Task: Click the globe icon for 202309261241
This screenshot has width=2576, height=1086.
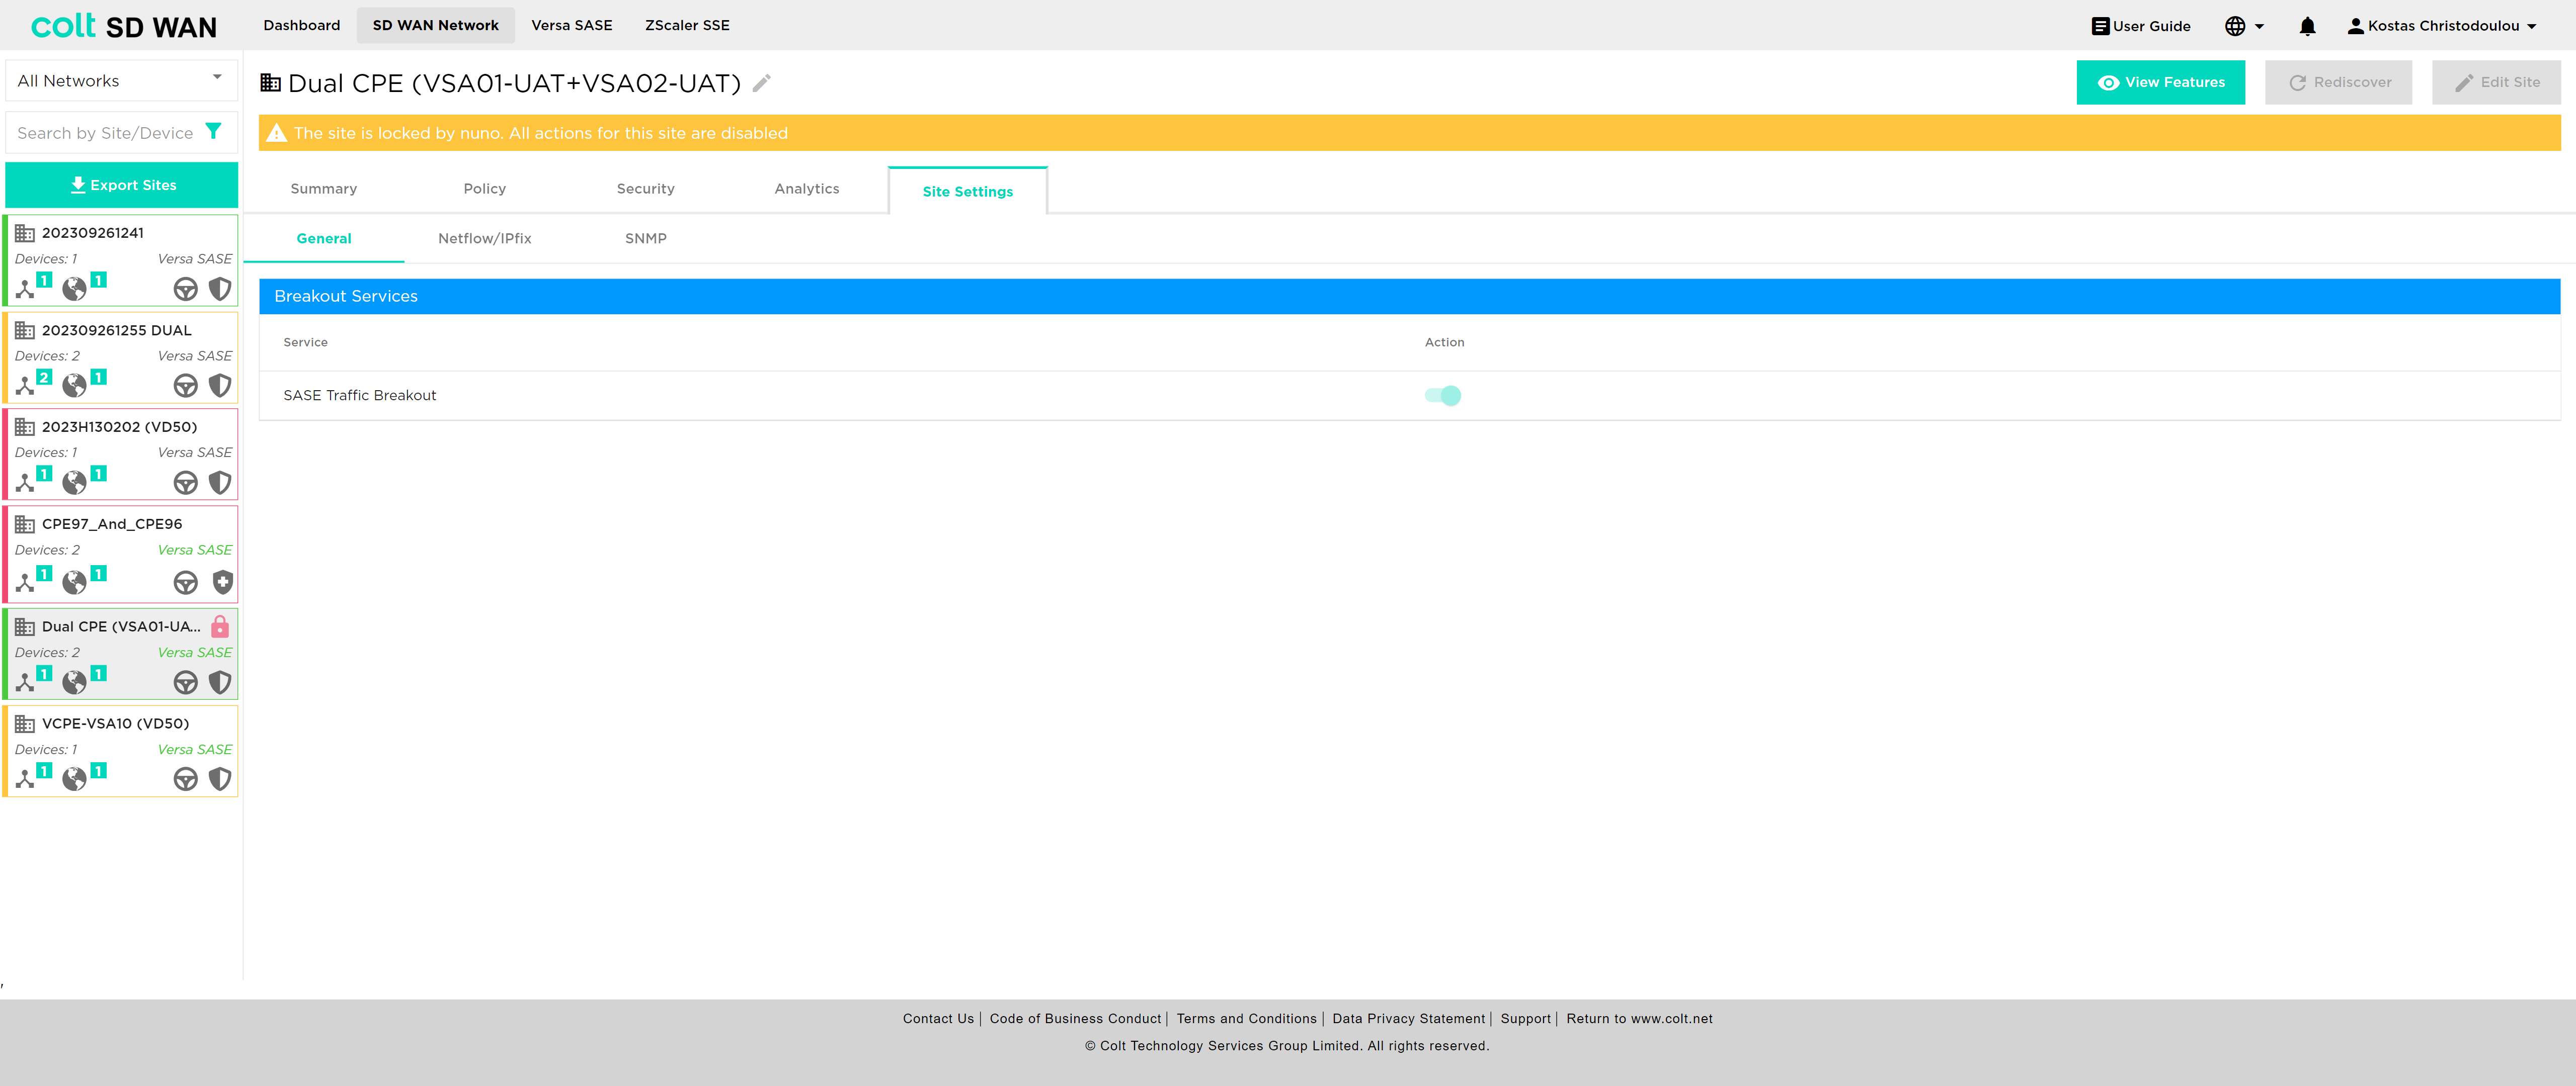Action: coord(74,289)
